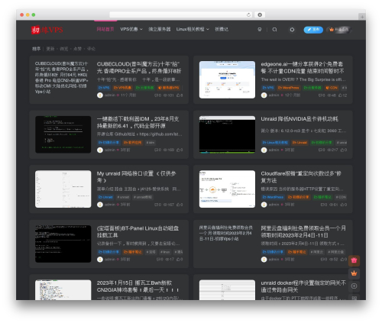This screenshot has width=382, height=323.
Task: Sort posts by 点赞
Action: click(x=77, y=49)
